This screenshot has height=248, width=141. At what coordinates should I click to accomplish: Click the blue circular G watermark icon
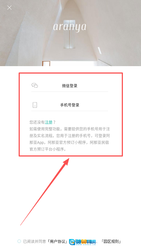[72, 242]
